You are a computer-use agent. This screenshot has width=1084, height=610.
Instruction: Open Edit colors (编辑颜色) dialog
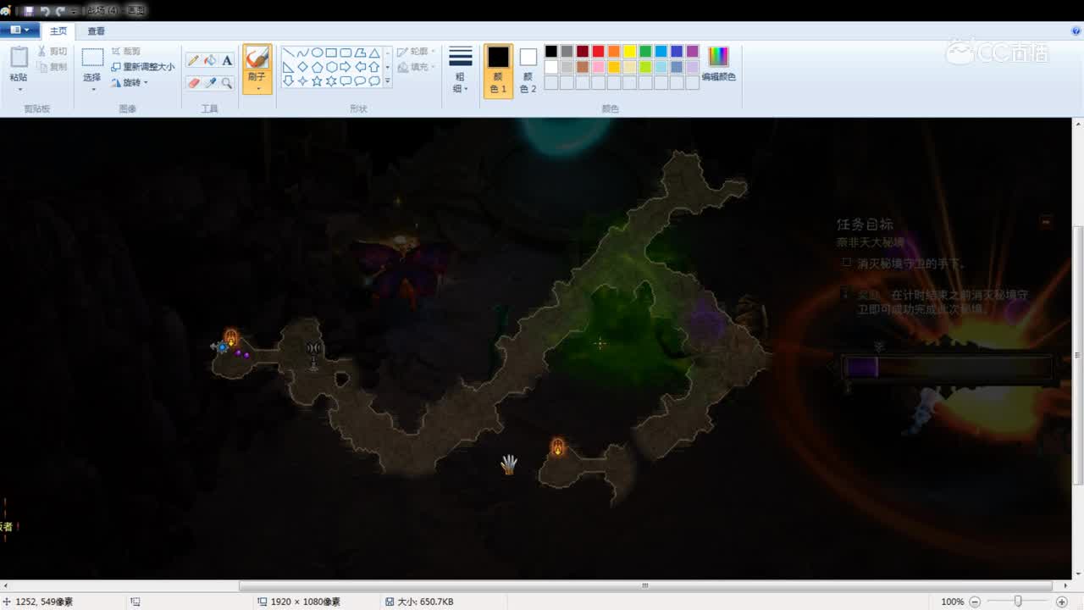click(718, 64)
